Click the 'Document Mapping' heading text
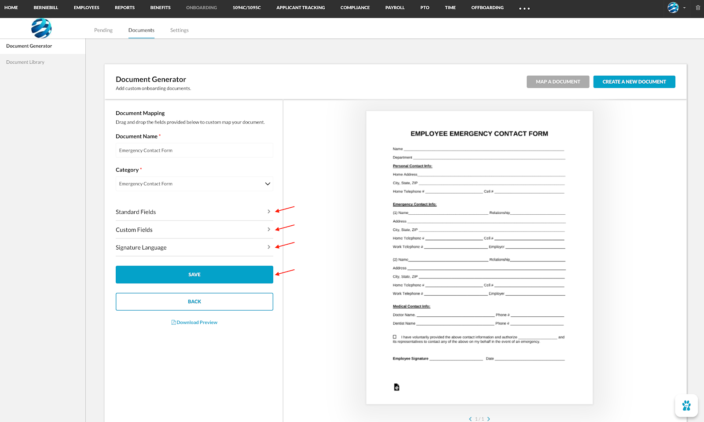Screen dimensions: 704x422 coord(140,113)
